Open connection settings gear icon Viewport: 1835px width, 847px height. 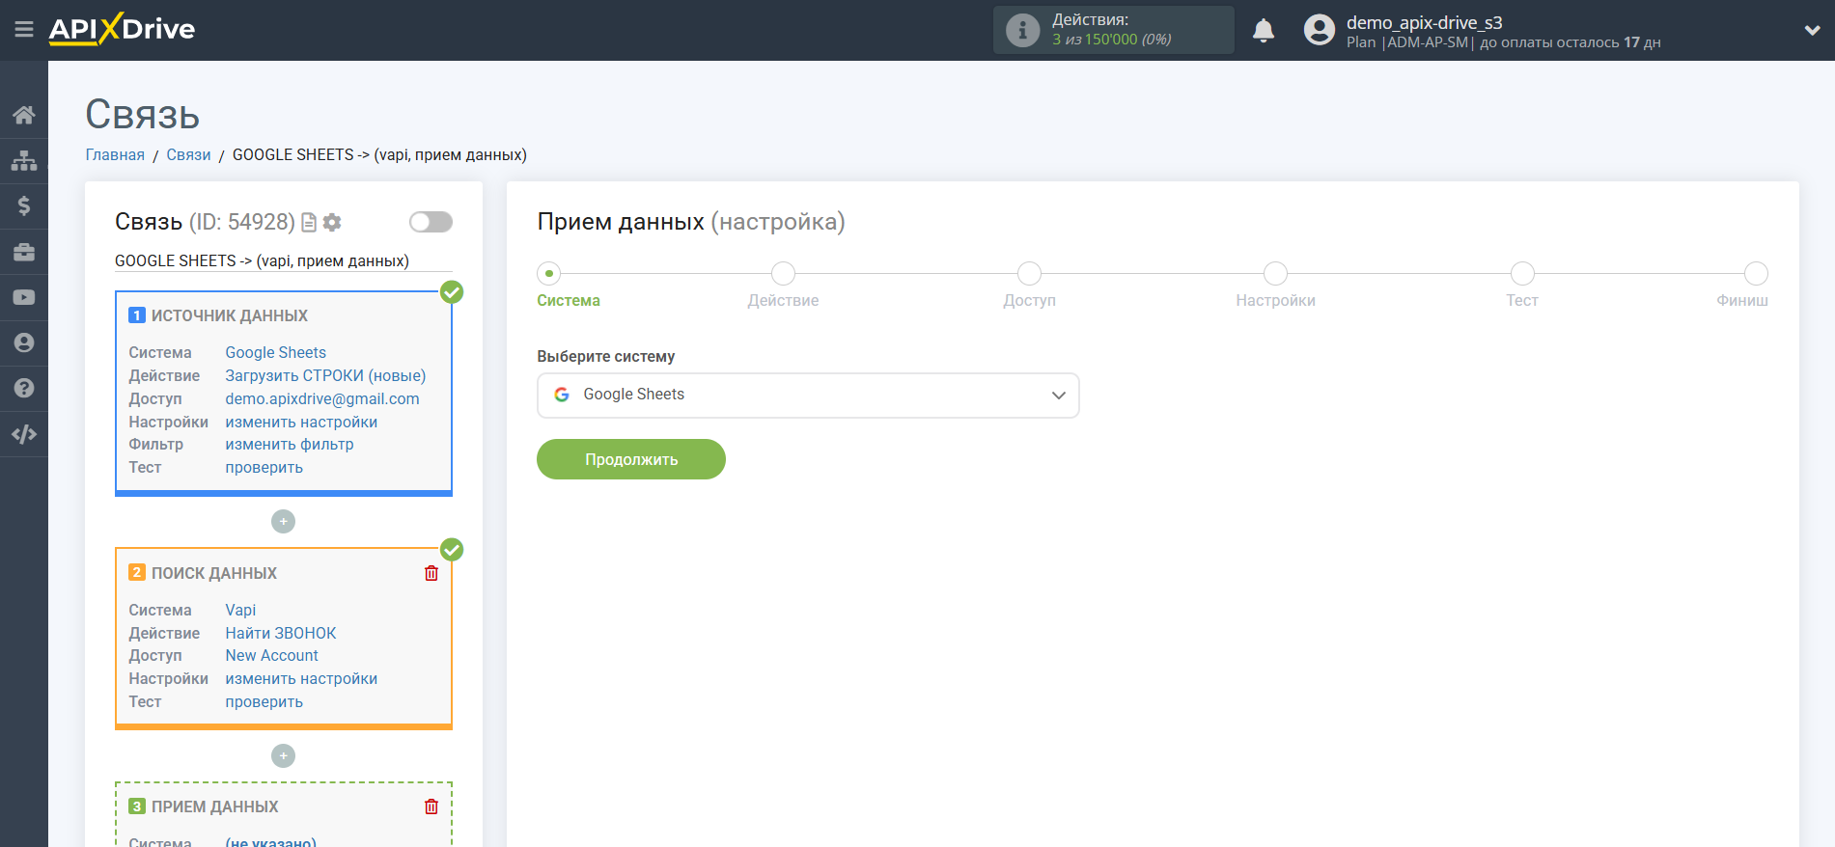[x=332, y=223]
